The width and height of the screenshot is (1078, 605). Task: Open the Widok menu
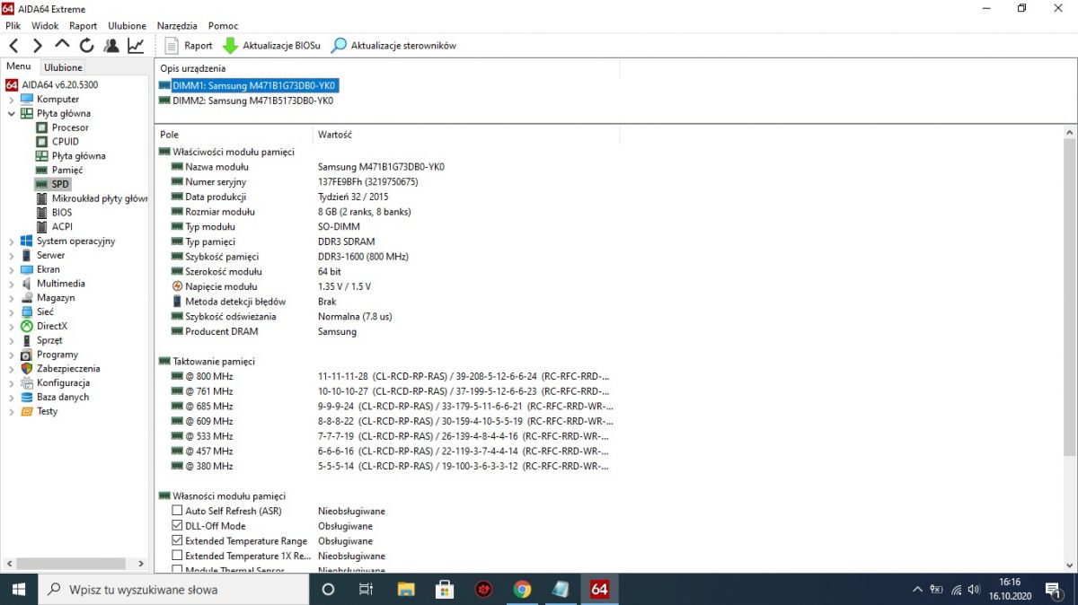pyautogui.click(x=45, y=26)
